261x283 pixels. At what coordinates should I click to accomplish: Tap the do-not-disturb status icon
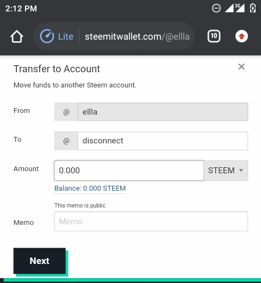(216, 8)
